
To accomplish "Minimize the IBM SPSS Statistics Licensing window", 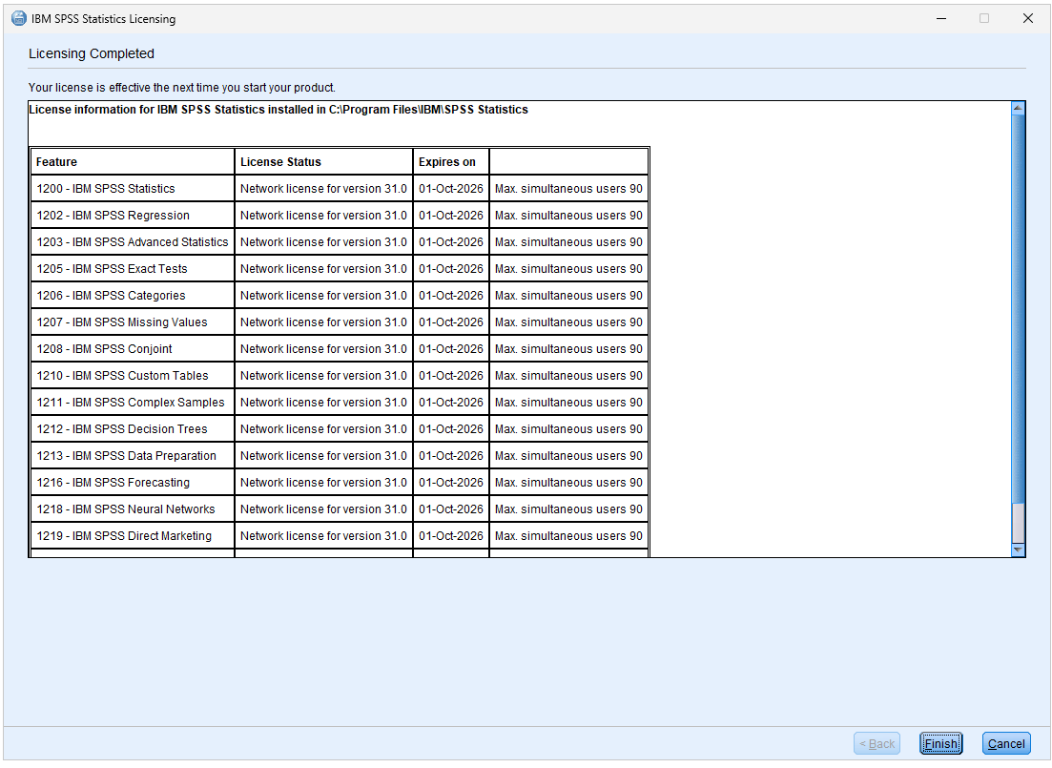I will [940, 19].
